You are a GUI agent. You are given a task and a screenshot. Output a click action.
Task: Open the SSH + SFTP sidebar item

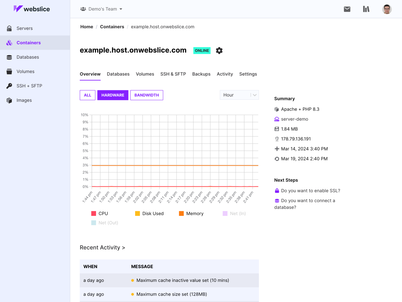pyautogui.click(x=29, y=86)
